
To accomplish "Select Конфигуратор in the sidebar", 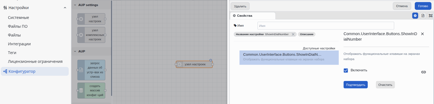I will (x=35, y=71).
